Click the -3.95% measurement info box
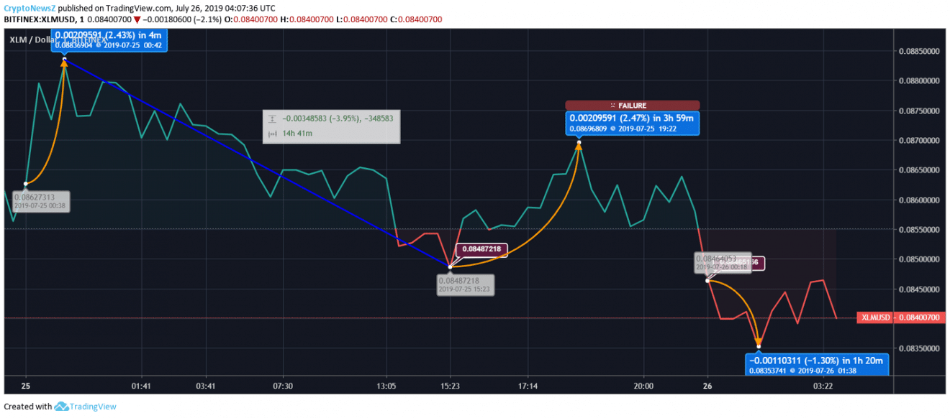Screen dimensions: 950x418 click(x=331, y=126)
